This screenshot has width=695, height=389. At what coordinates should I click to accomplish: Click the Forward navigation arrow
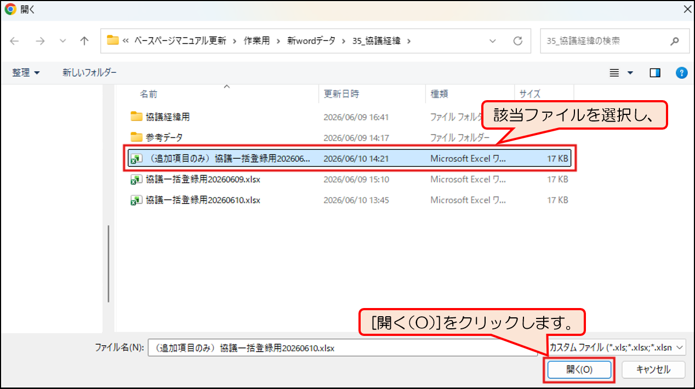click(x=40, y=41)
